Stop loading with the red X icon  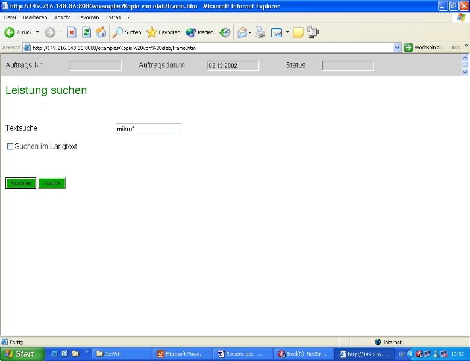pos(72,32)
